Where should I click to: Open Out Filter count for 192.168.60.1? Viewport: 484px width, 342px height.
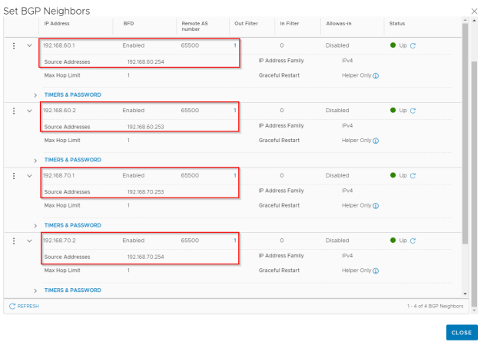[x=235, y=45]
